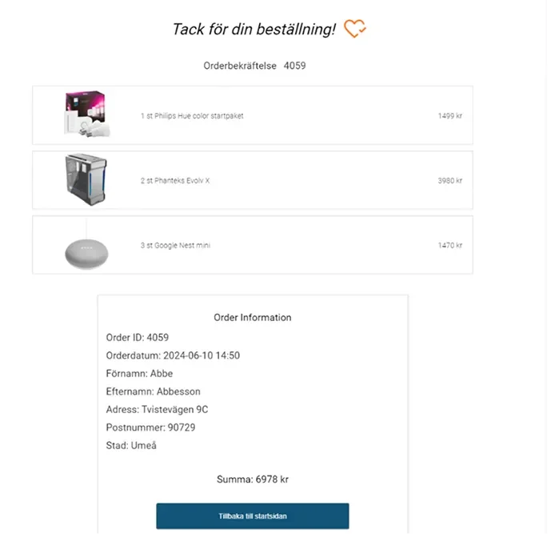Click the 3980 kr price
The width and height of the screenshot is (551, 534).
[x=449, y=181]
